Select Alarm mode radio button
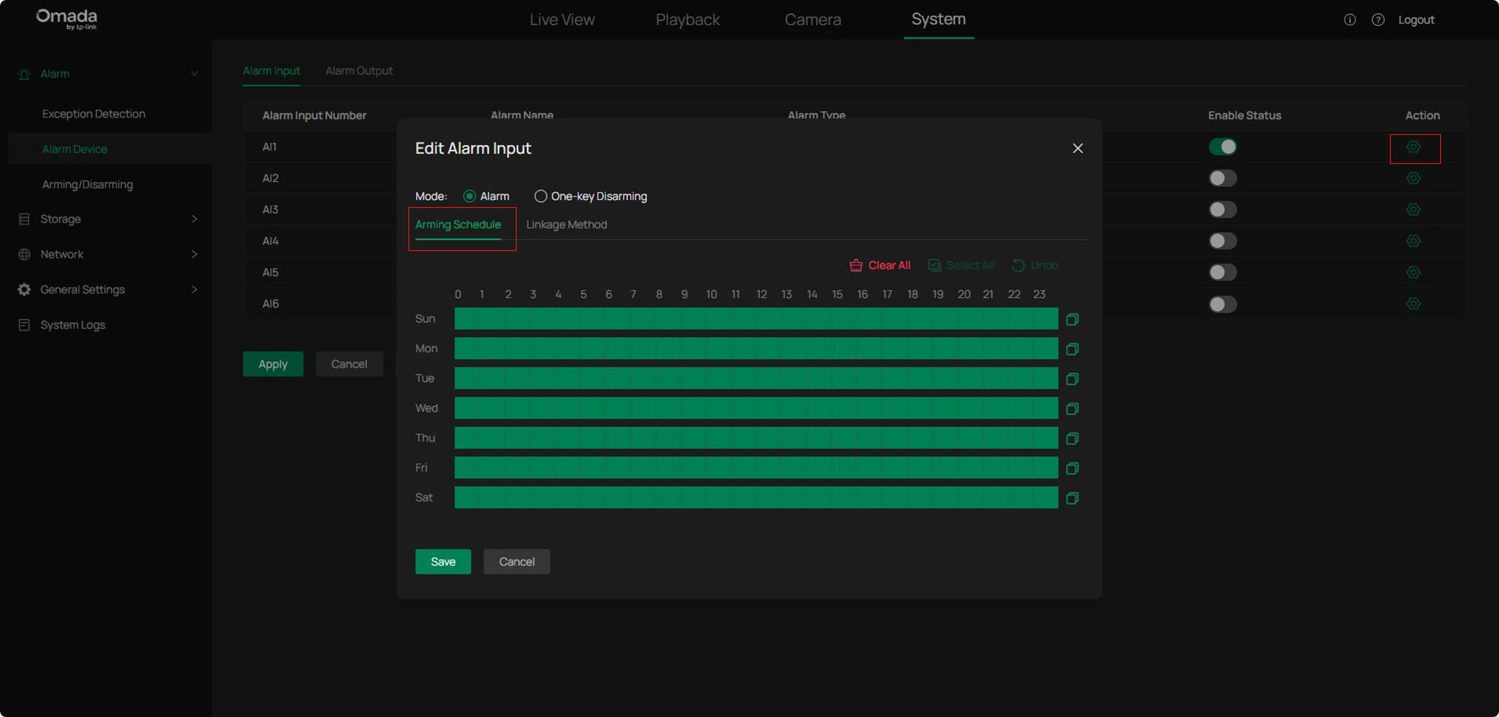 pos(469,196)
